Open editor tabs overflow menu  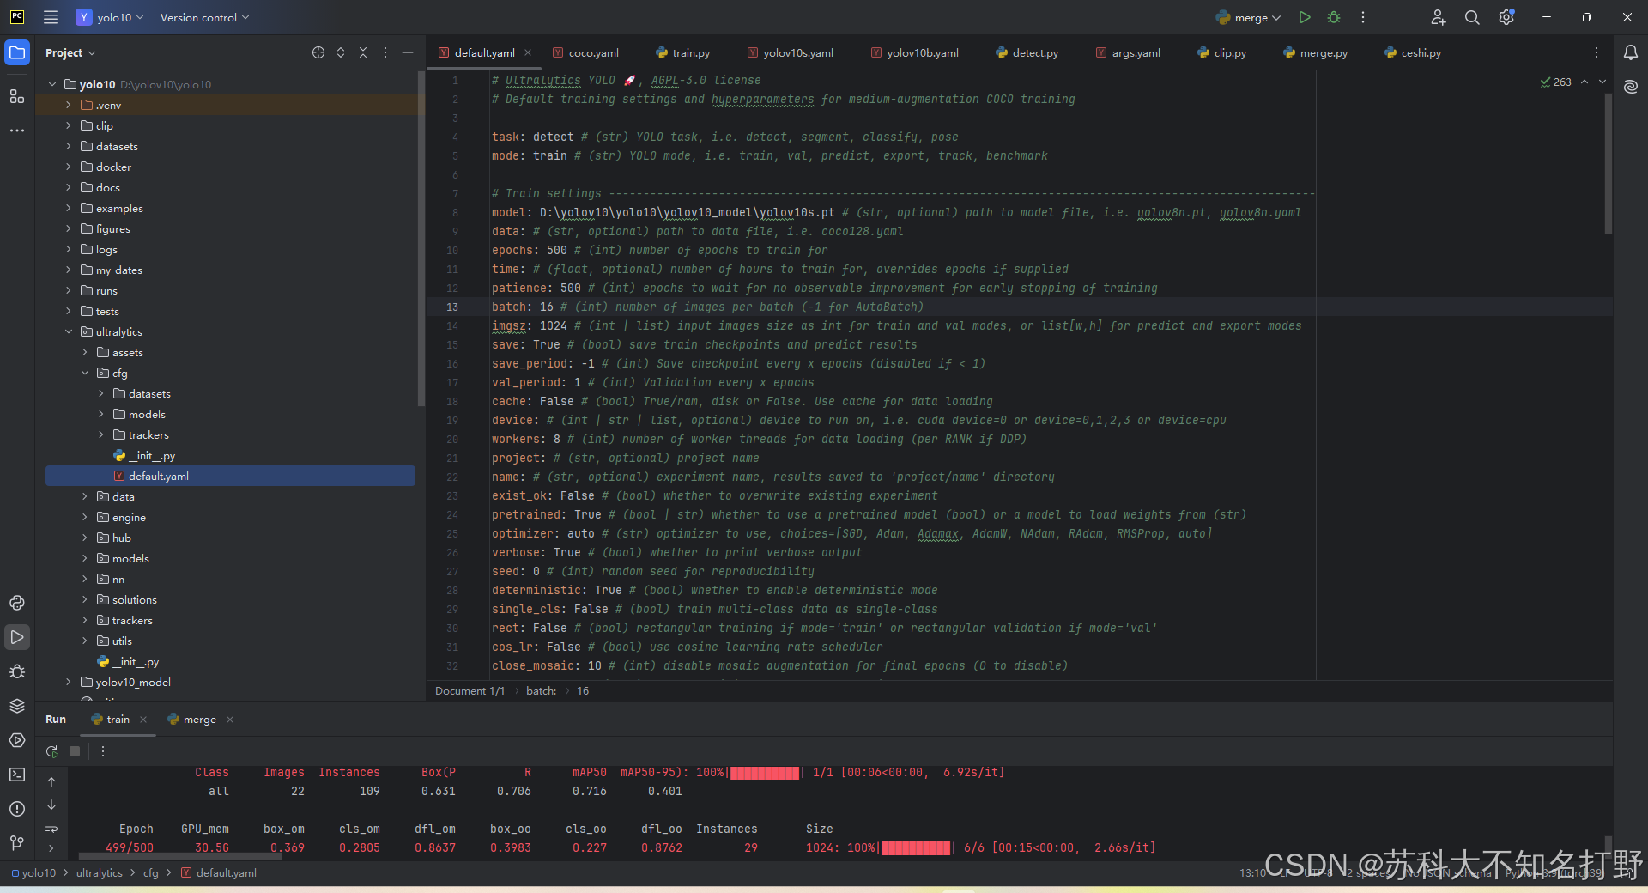pos(1596,52)
